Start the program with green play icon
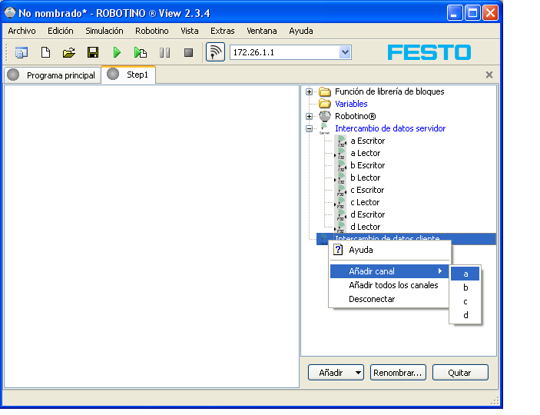 point(117,53)
